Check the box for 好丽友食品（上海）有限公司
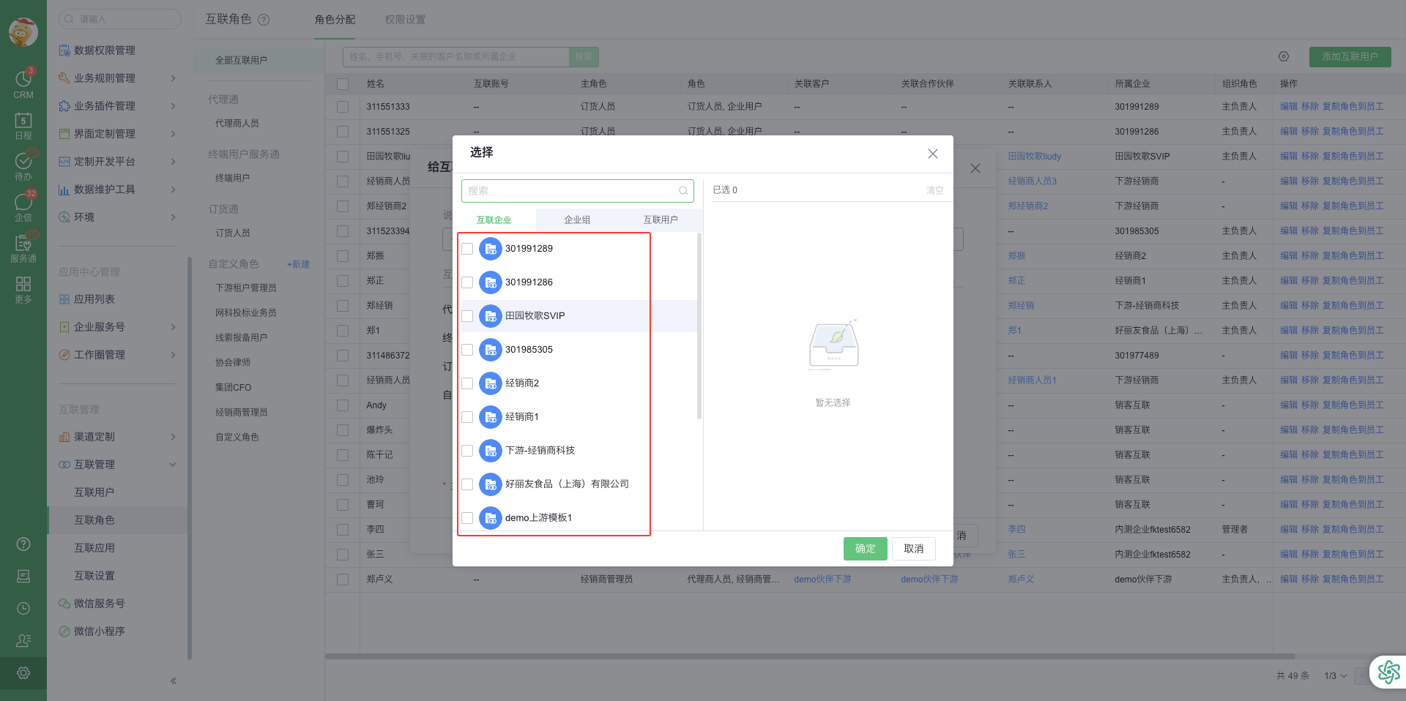Screen dimensions: 1406x701 click(467, 484)
